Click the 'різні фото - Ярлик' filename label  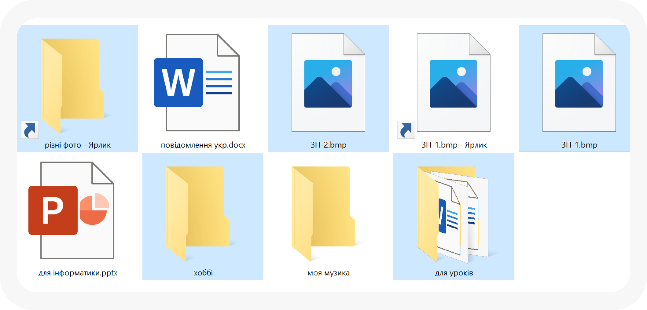(78, 145)
